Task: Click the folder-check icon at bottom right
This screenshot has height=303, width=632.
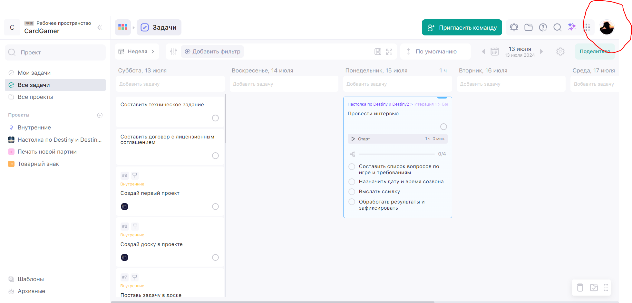Action: click(594, 288)
